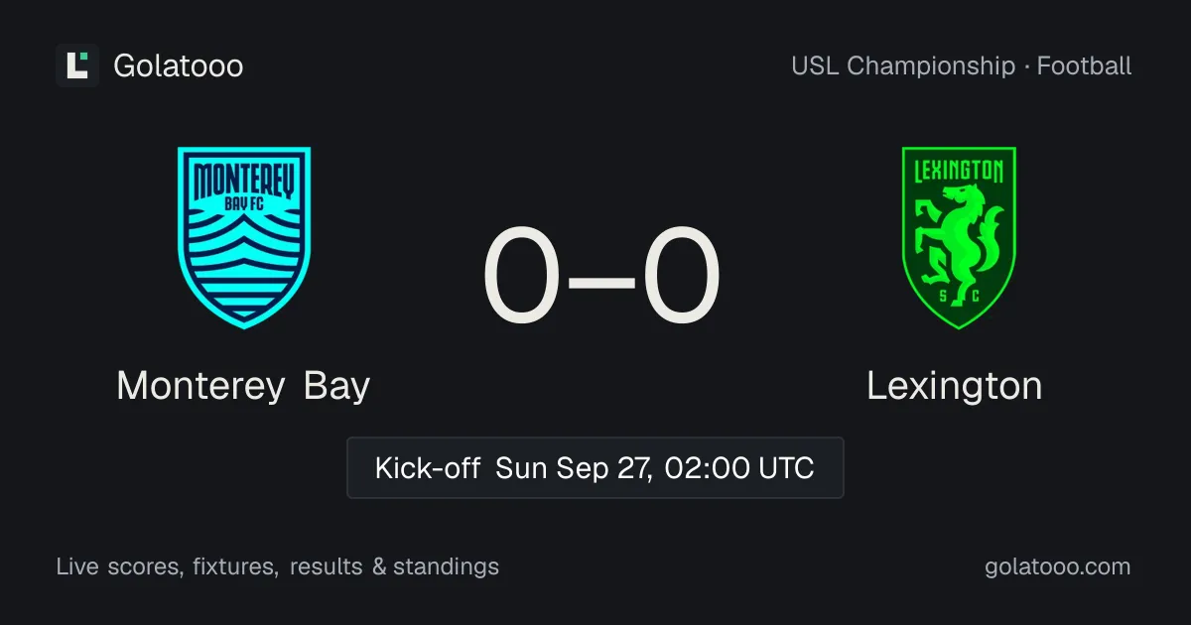Click the Football sport label
Image resolution: width=1191 pixels, height=625 pixels.
pos(1085,66)
